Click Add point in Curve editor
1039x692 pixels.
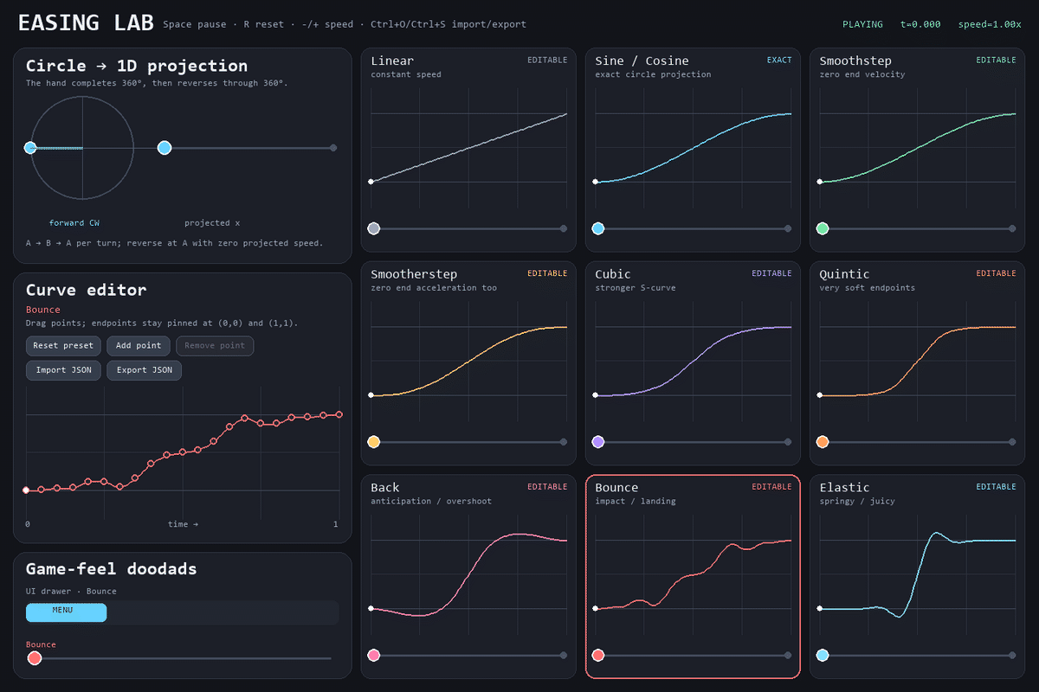tap(138, 346)
